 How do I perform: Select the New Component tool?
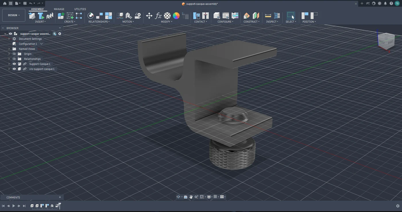61,15
